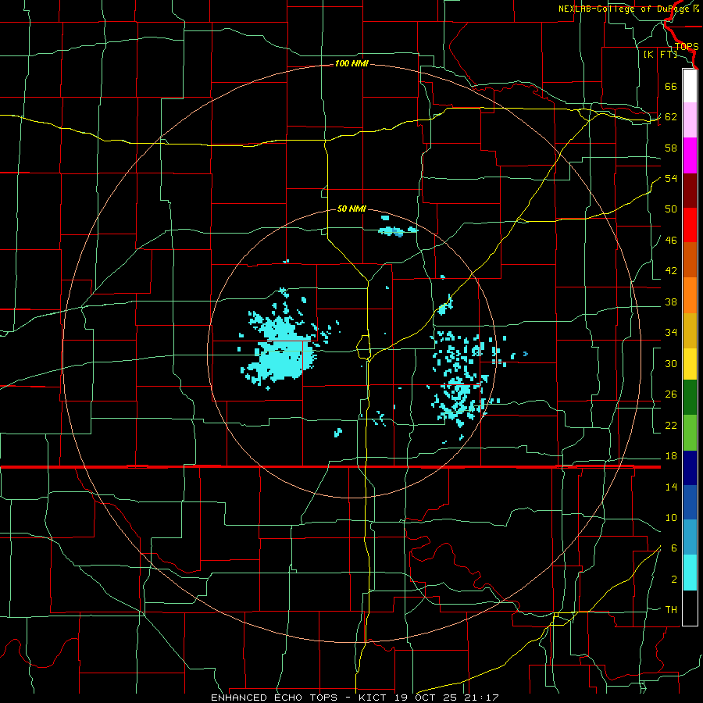Click the [K FT] units label
The image size is (703, 703).
coord(660,54)
